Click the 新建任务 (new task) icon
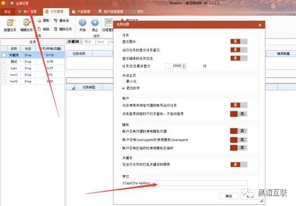The width and height of the screenshot is (296, 206). 10,22
